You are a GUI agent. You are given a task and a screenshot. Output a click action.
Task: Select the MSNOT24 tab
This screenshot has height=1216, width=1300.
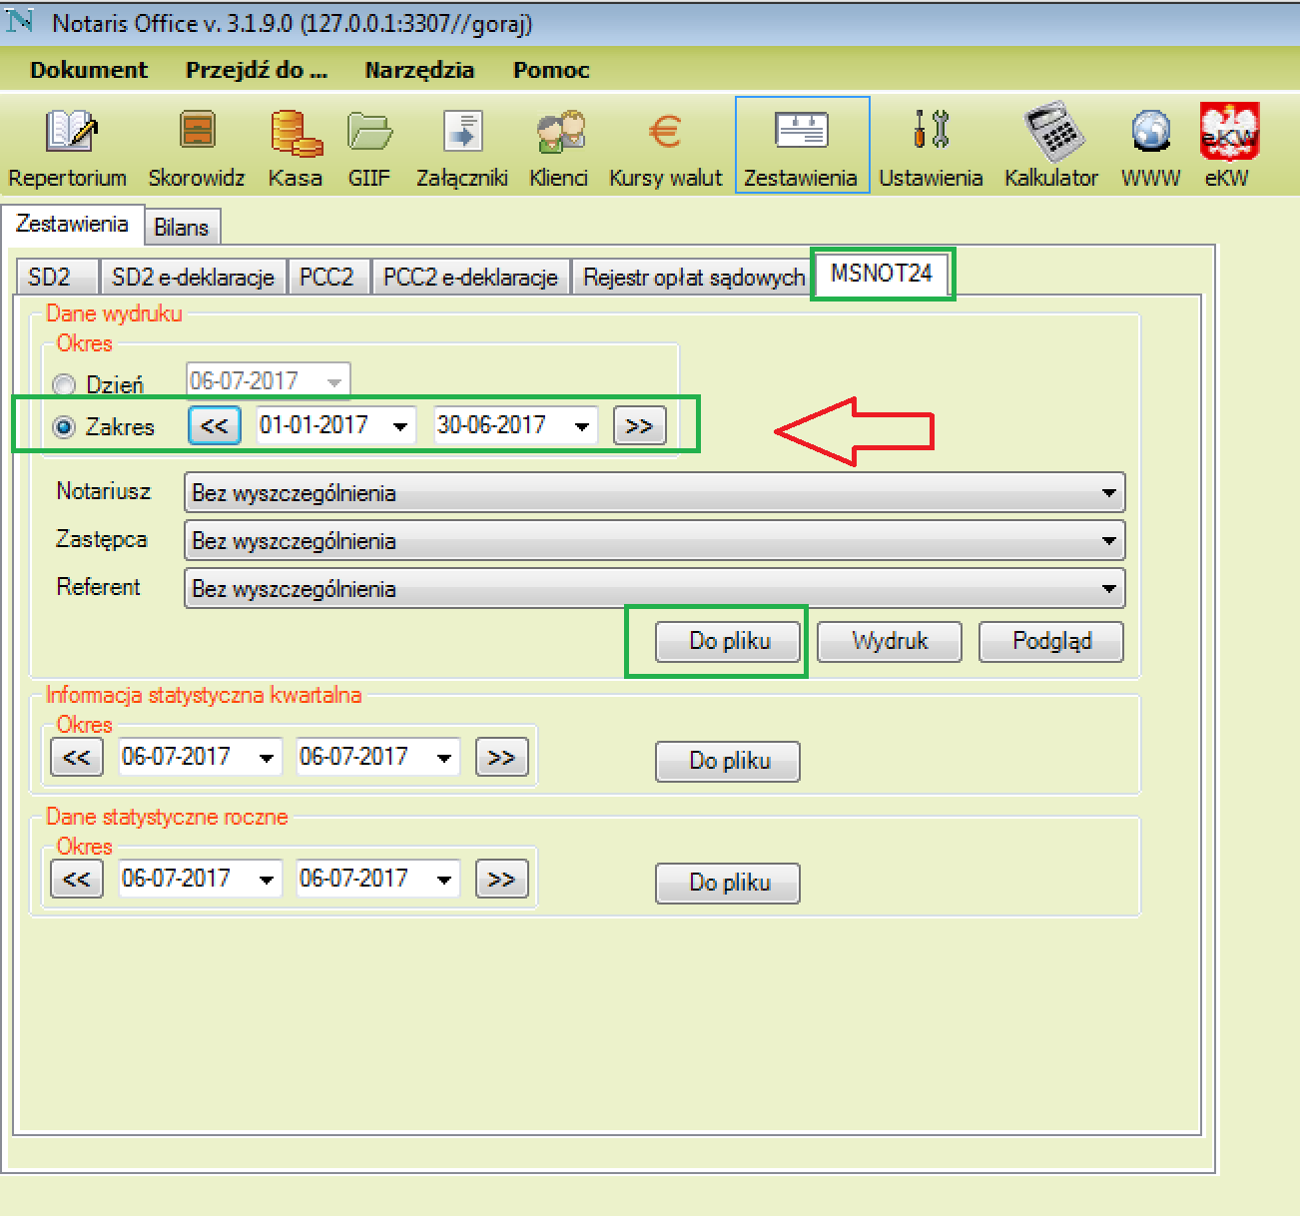(882, 274)
